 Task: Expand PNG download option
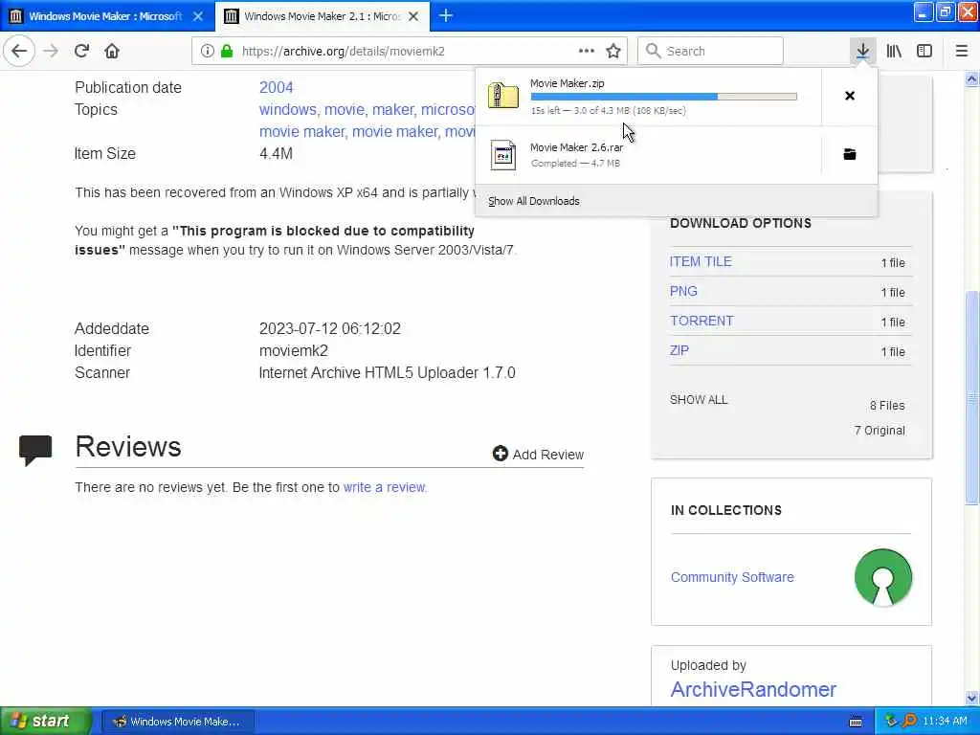point(683,291)
